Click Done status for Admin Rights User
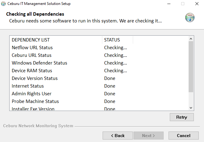 110,93
